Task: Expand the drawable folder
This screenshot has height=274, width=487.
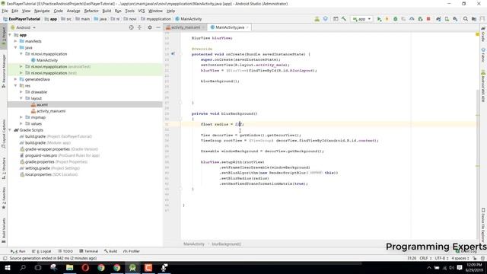Action: 21,92
